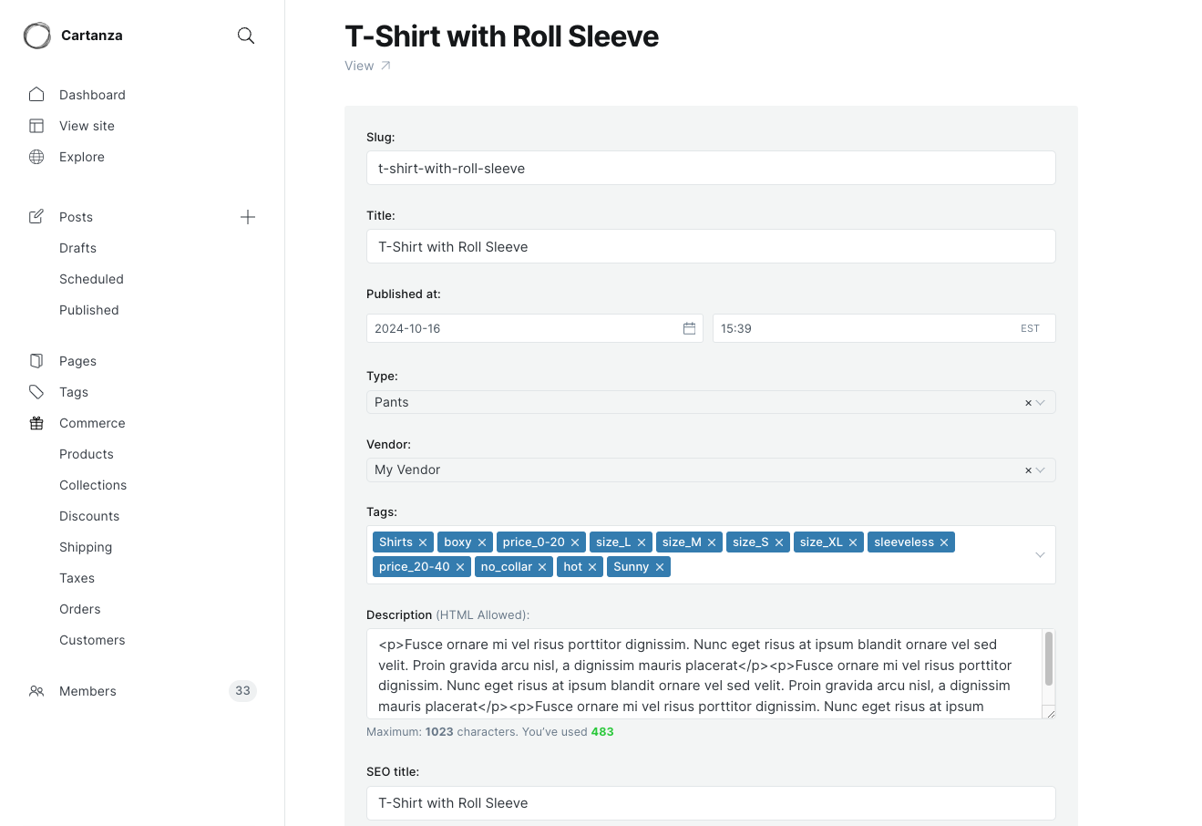Open Members in the sidebar

pos(87,691)
